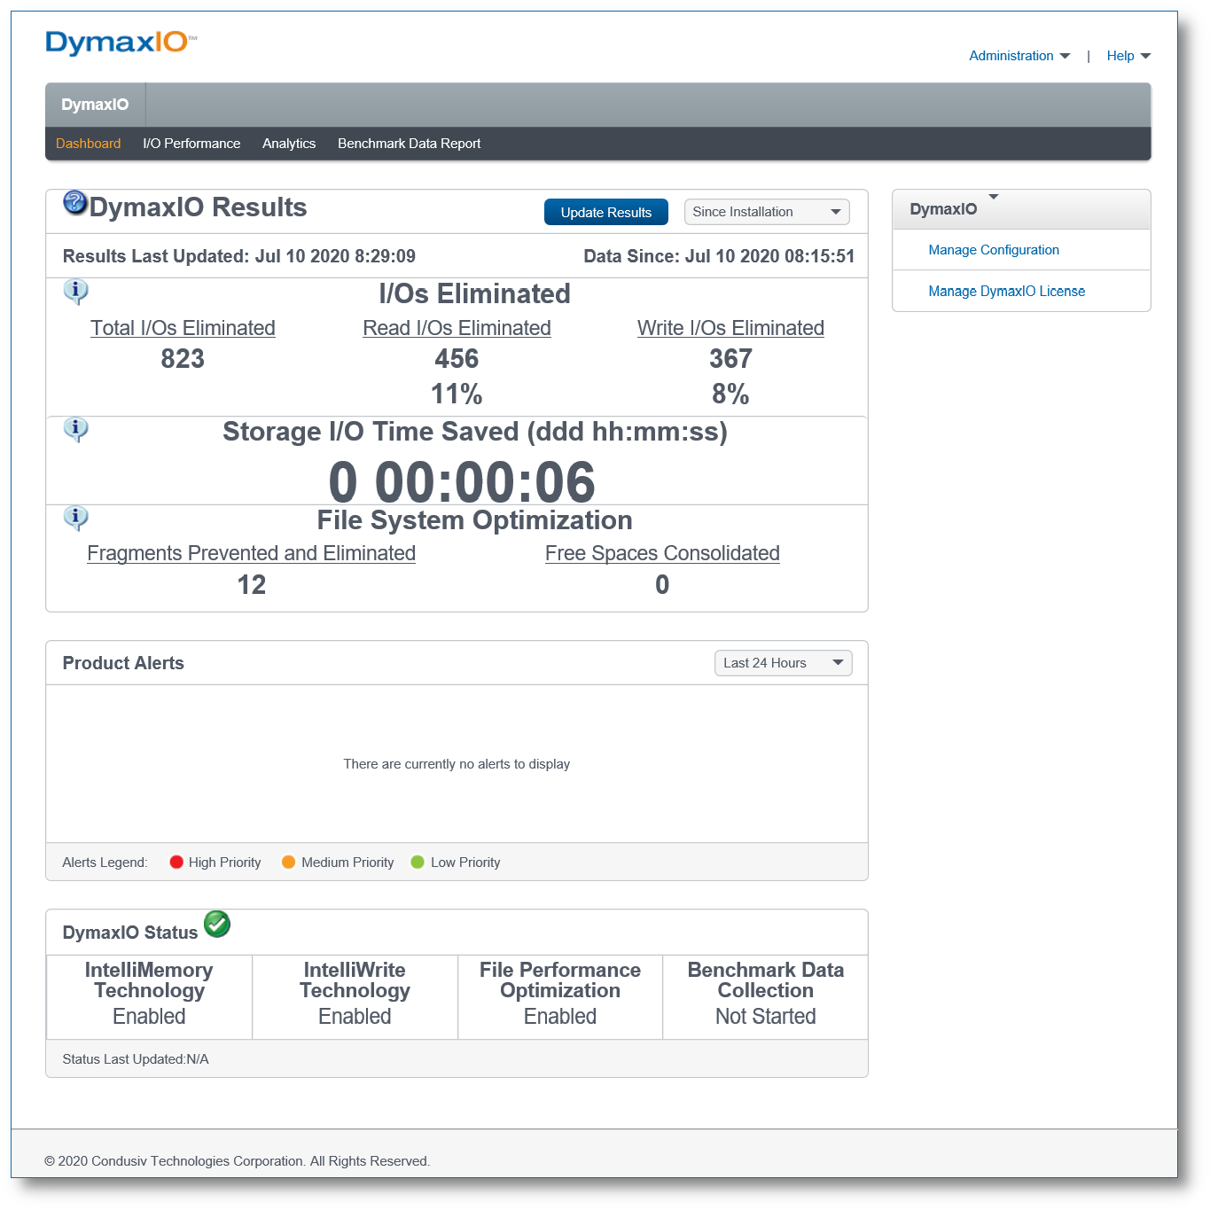Click the 11% read percentage
Screen dimensions: 1210x1210
pos(457,394)
